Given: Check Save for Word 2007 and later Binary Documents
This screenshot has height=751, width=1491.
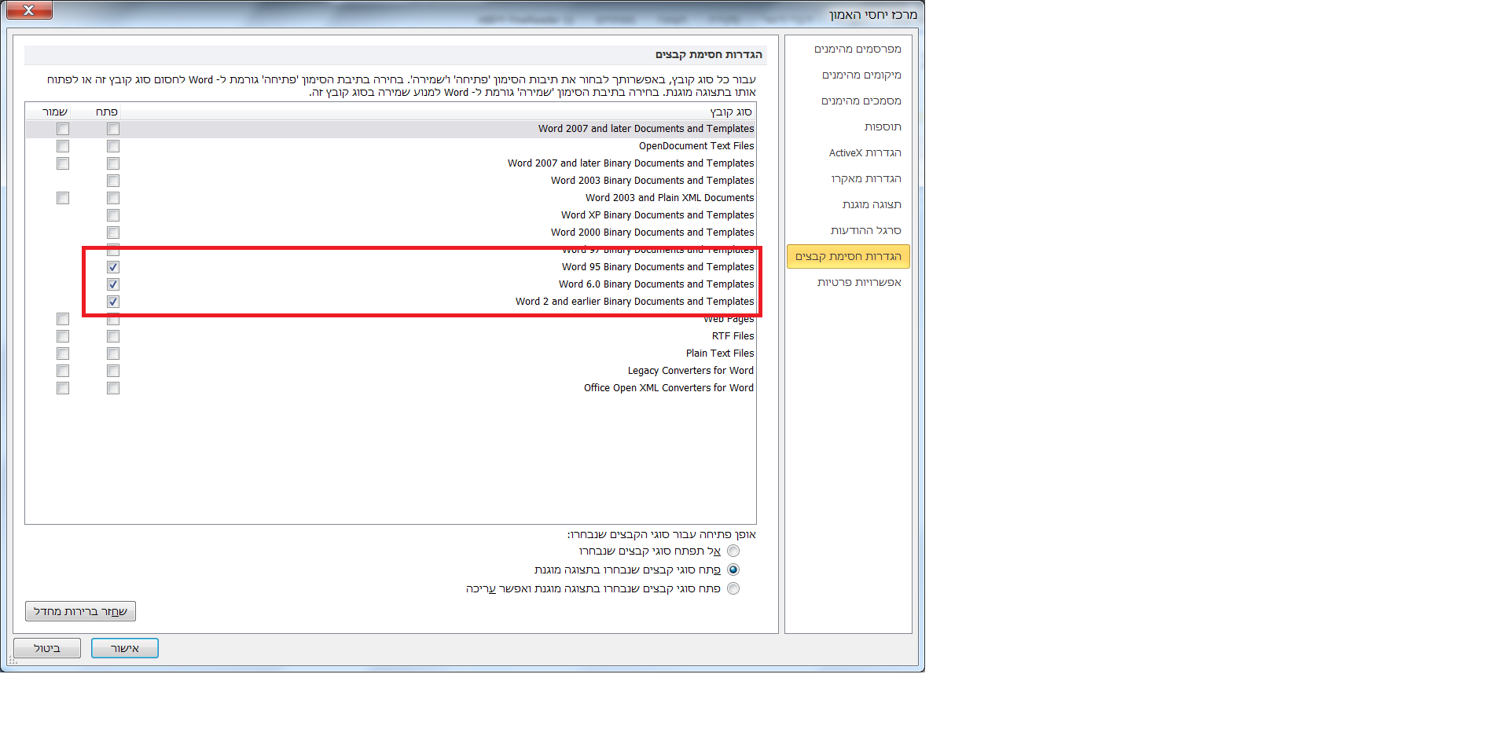Looking at the screenshot, I should pos(63,163).
